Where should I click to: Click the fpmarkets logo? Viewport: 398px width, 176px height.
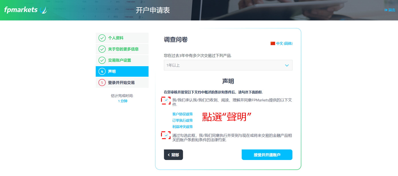coord(26,10)
